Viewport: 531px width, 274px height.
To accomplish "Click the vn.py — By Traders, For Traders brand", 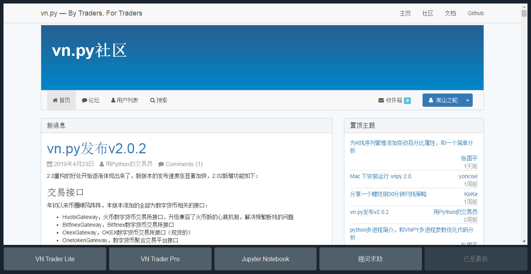I will 91,13.
